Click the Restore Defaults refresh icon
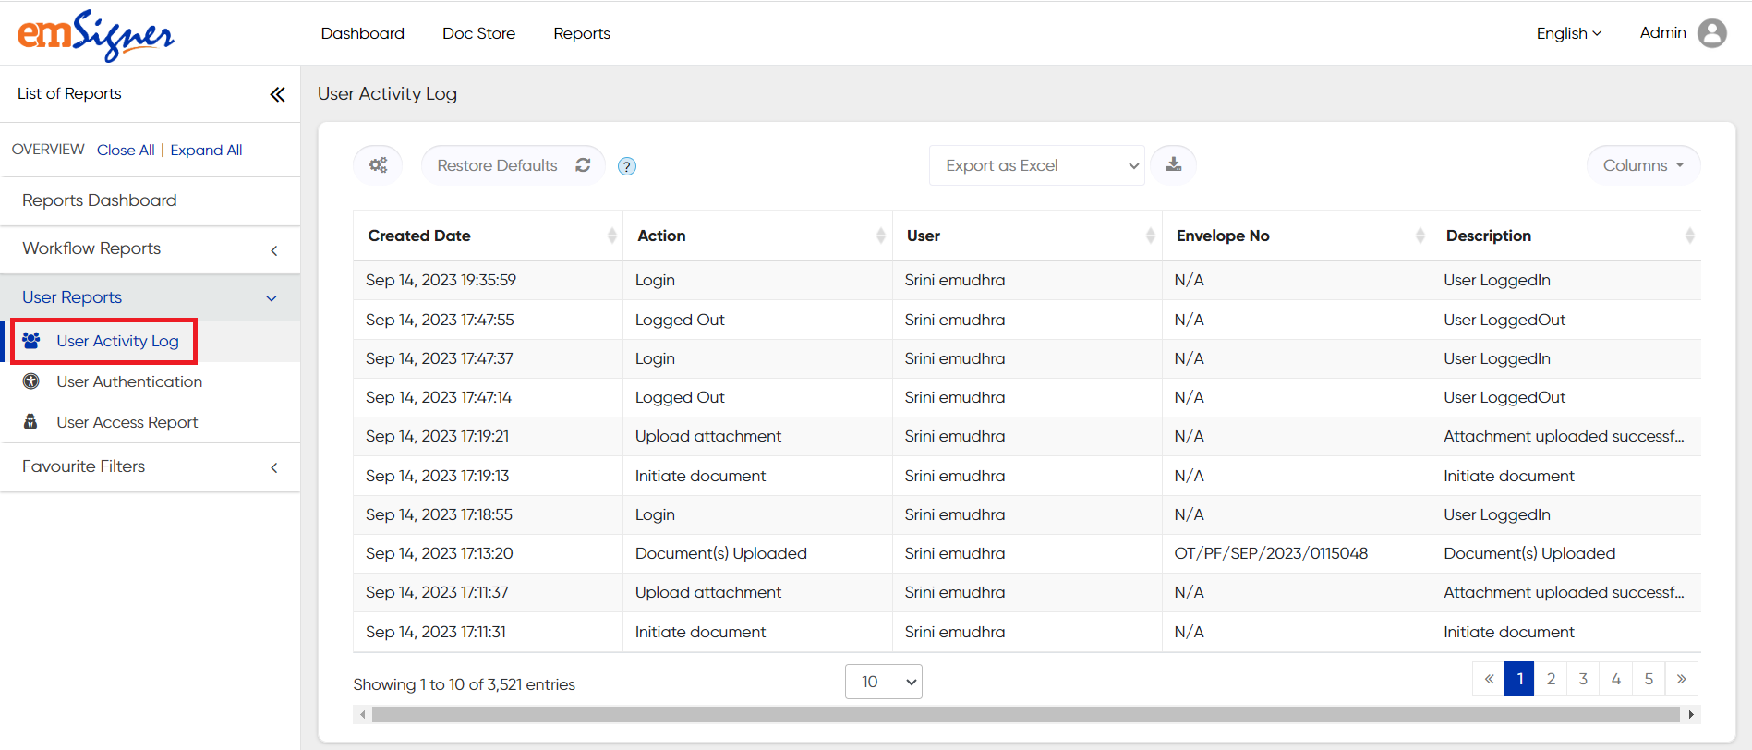This screenshot has height=750, width=1752. pos(583,165)
